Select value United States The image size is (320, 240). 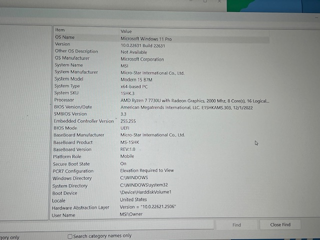pos(133,199)
